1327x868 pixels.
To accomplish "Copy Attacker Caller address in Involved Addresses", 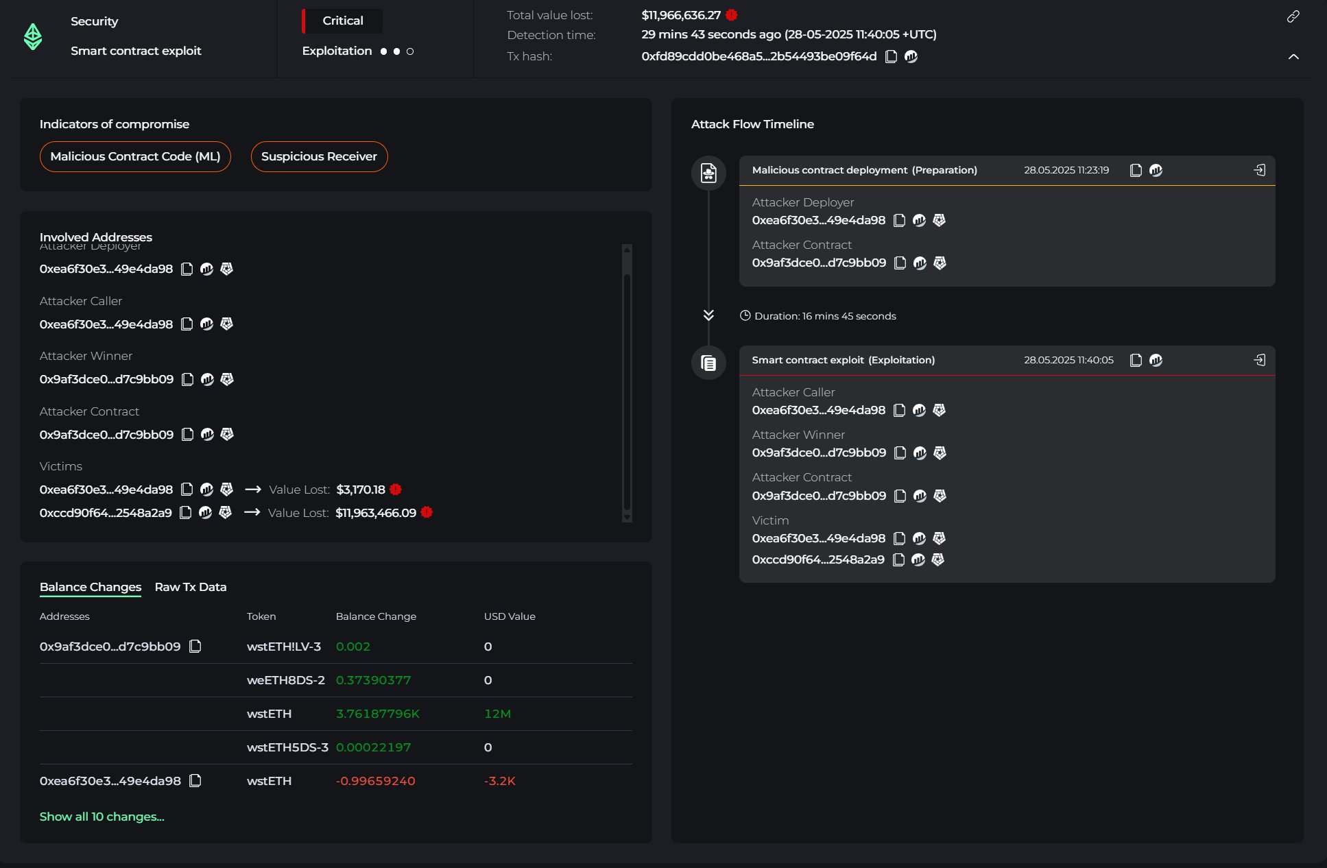I will 187,324.
